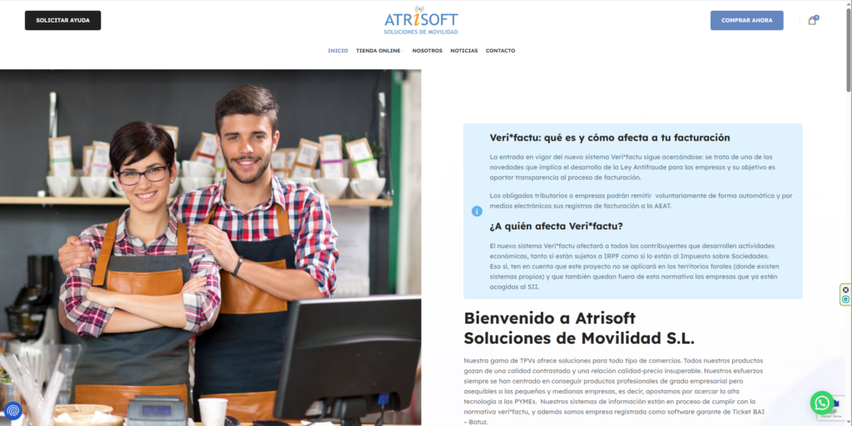Open the Contacto menu item
852x426 pixels.
coord(500,51)
